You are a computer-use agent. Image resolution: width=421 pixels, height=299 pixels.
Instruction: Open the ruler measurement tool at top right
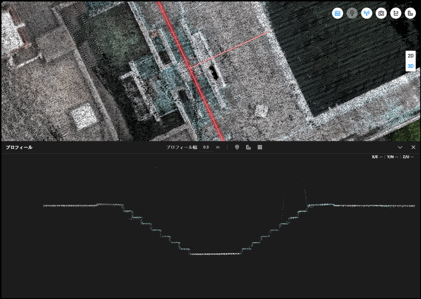point(410,14)
